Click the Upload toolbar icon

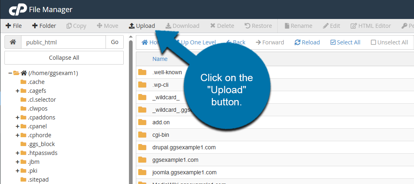pyautogui.click(x=132, y=26)
